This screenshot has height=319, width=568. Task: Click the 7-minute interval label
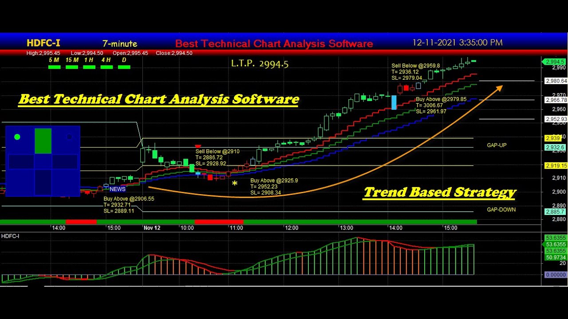120,43
